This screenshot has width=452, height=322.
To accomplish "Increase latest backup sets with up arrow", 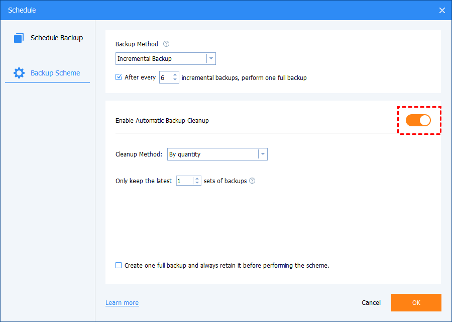I will pyautogui.click(x=197, y=178).
